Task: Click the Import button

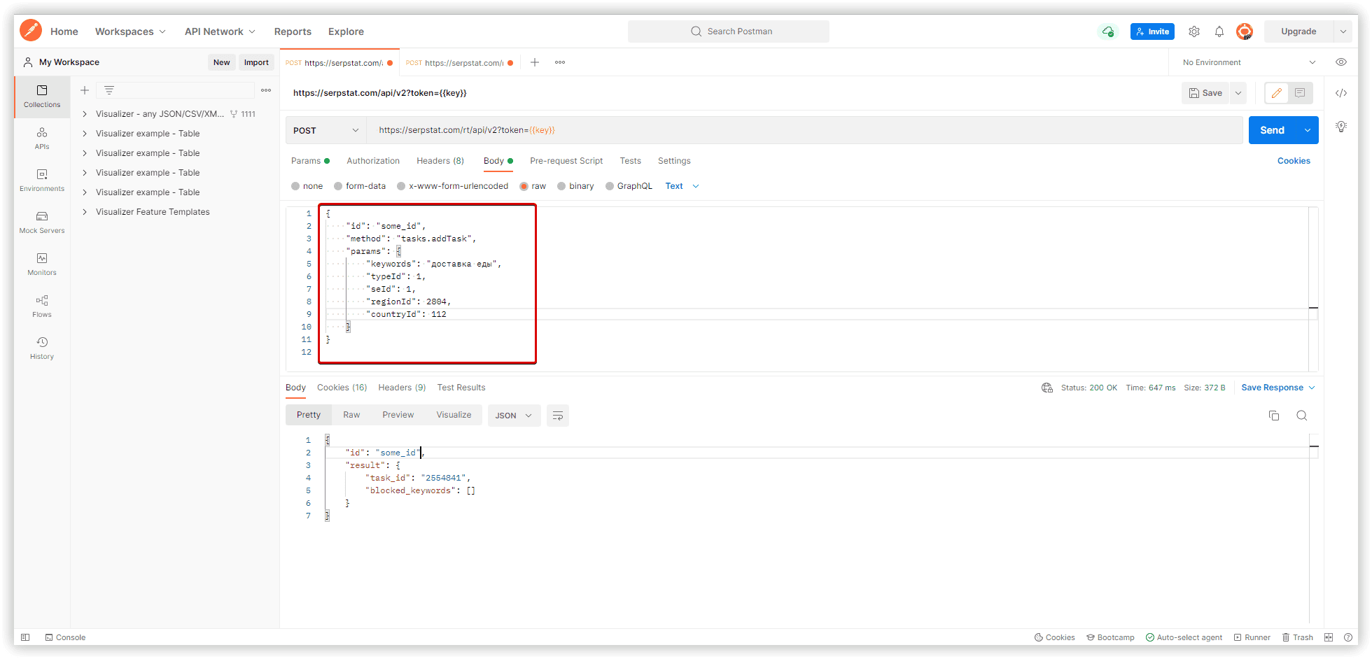Action: (256, 62)
